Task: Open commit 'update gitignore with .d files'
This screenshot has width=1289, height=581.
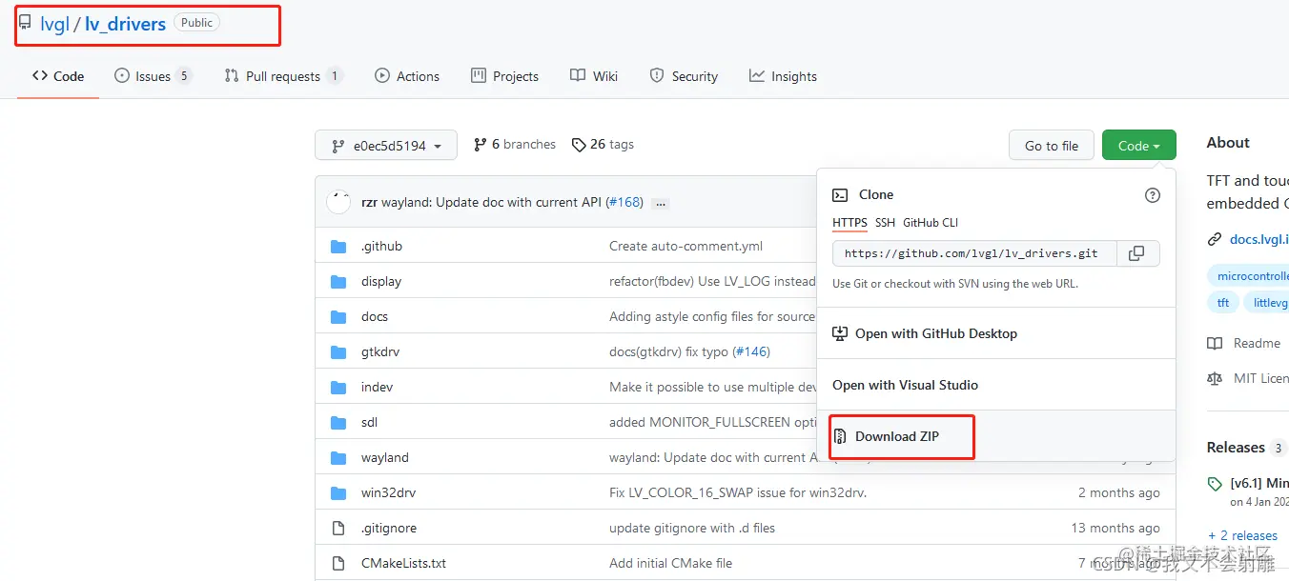Action: tap(692, 528)
